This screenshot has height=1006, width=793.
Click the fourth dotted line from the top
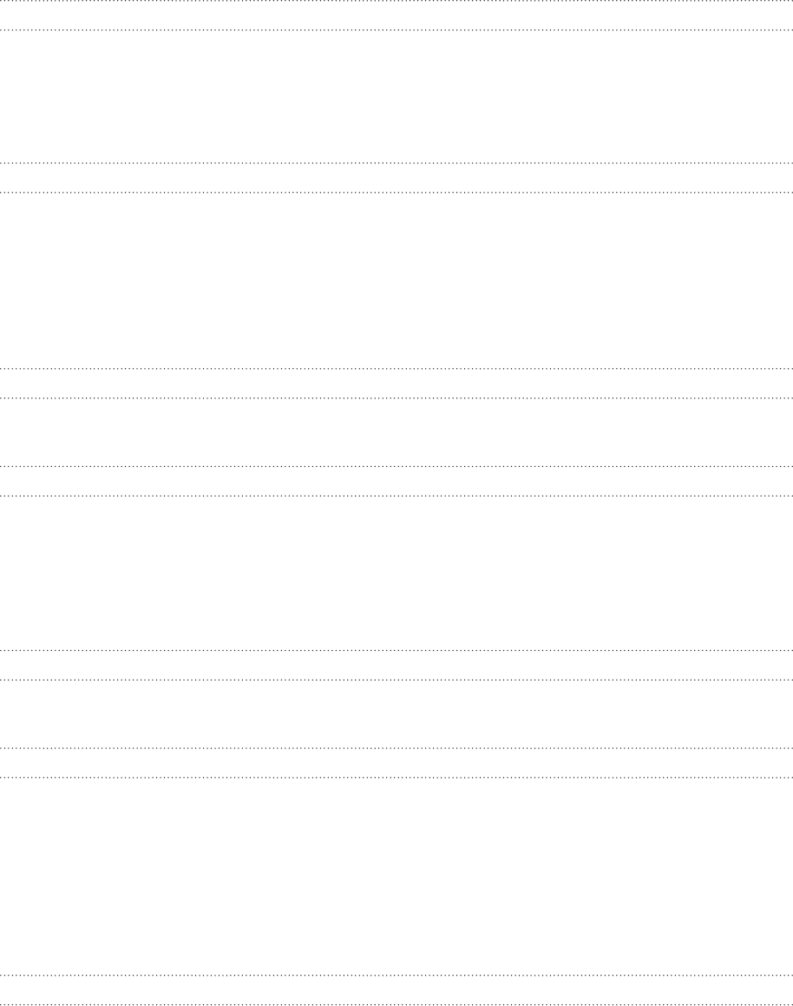(396, 192)
